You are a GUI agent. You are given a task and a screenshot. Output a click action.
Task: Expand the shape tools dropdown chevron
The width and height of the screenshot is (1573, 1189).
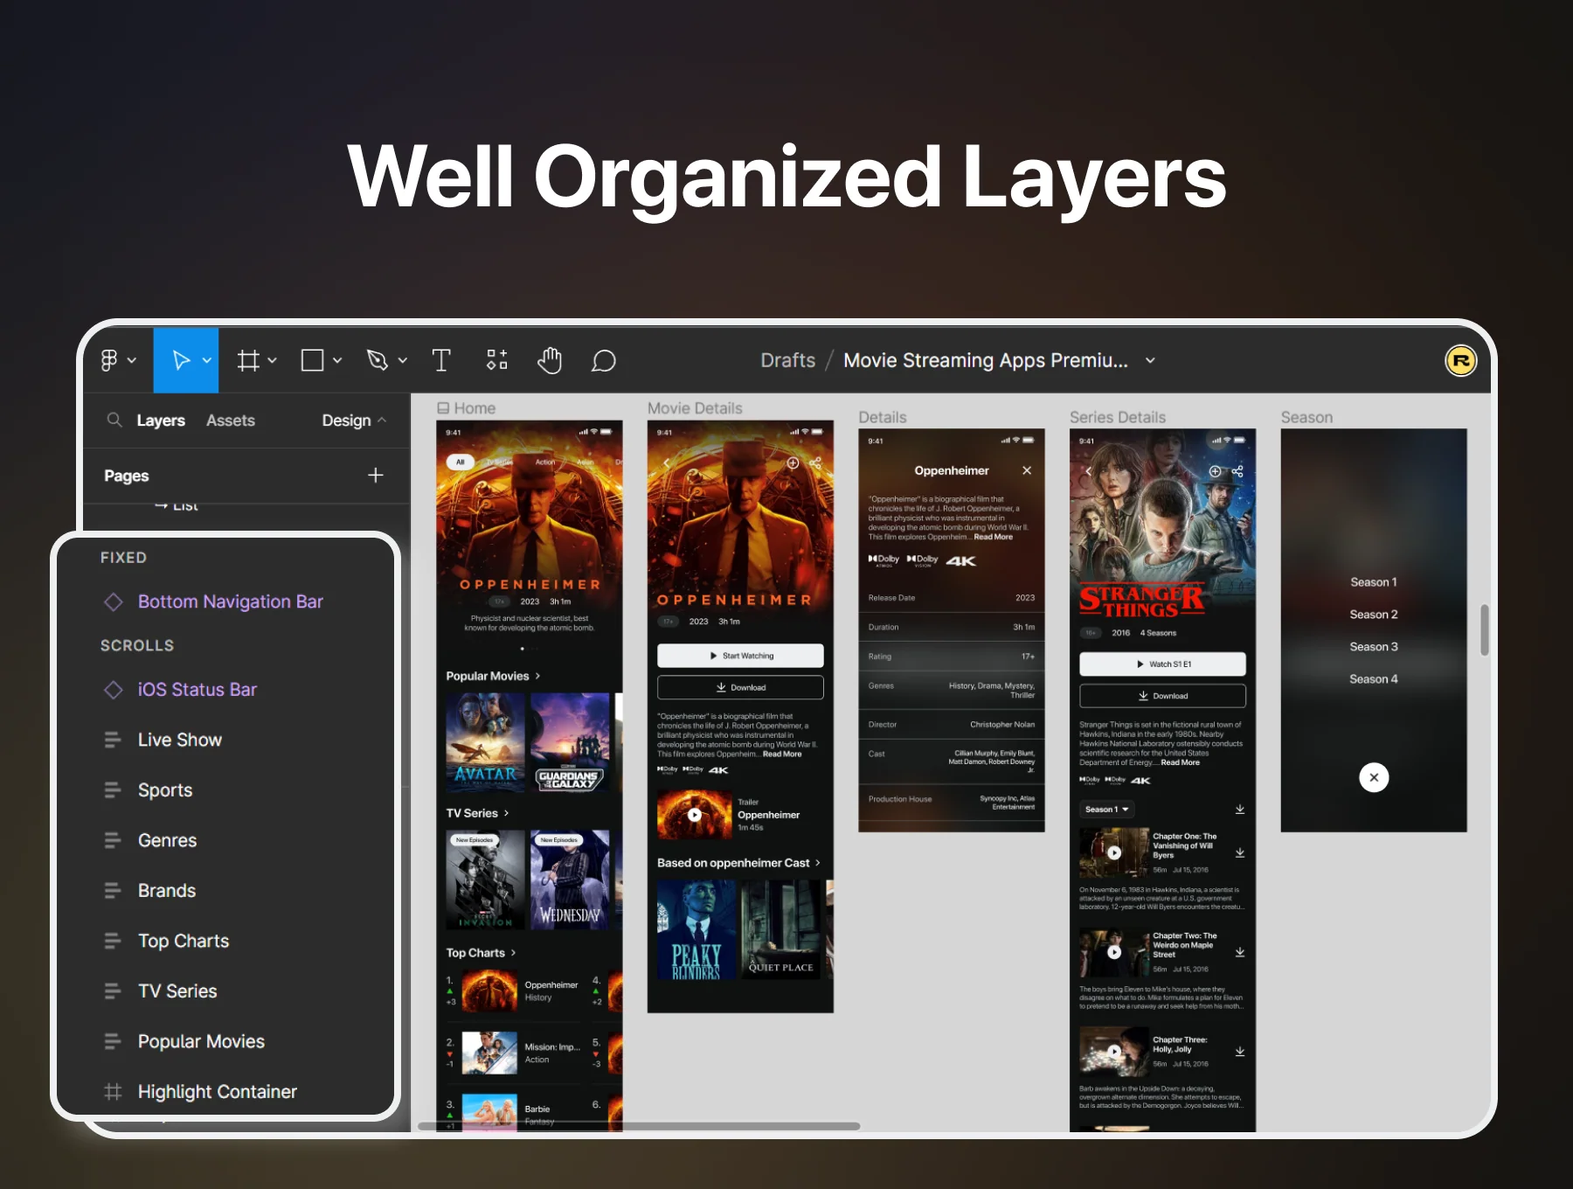click(337, 360)
